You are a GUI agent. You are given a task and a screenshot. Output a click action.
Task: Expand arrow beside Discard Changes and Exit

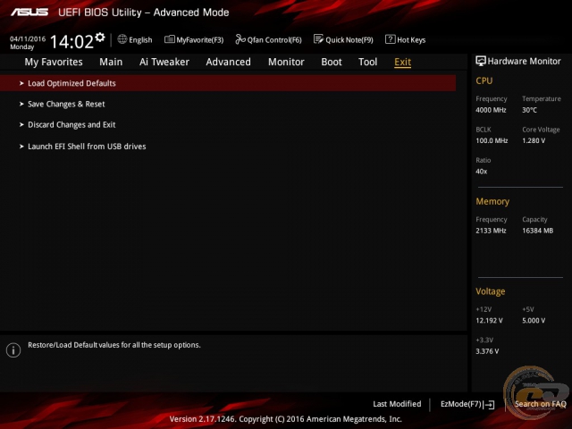[x=21, y=125]
